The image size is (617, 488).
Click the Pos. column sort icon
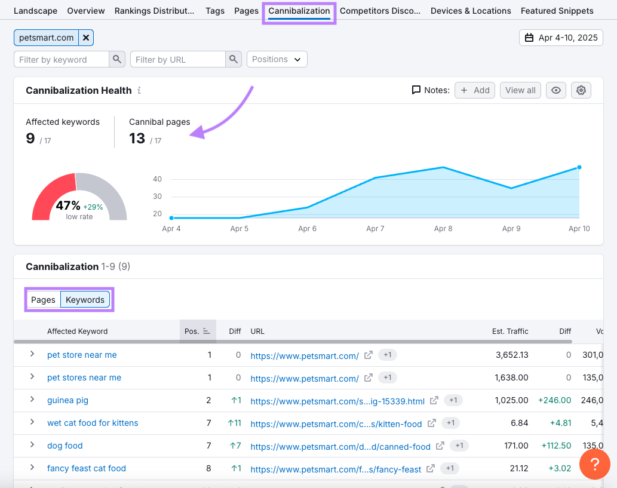point(207,331)
